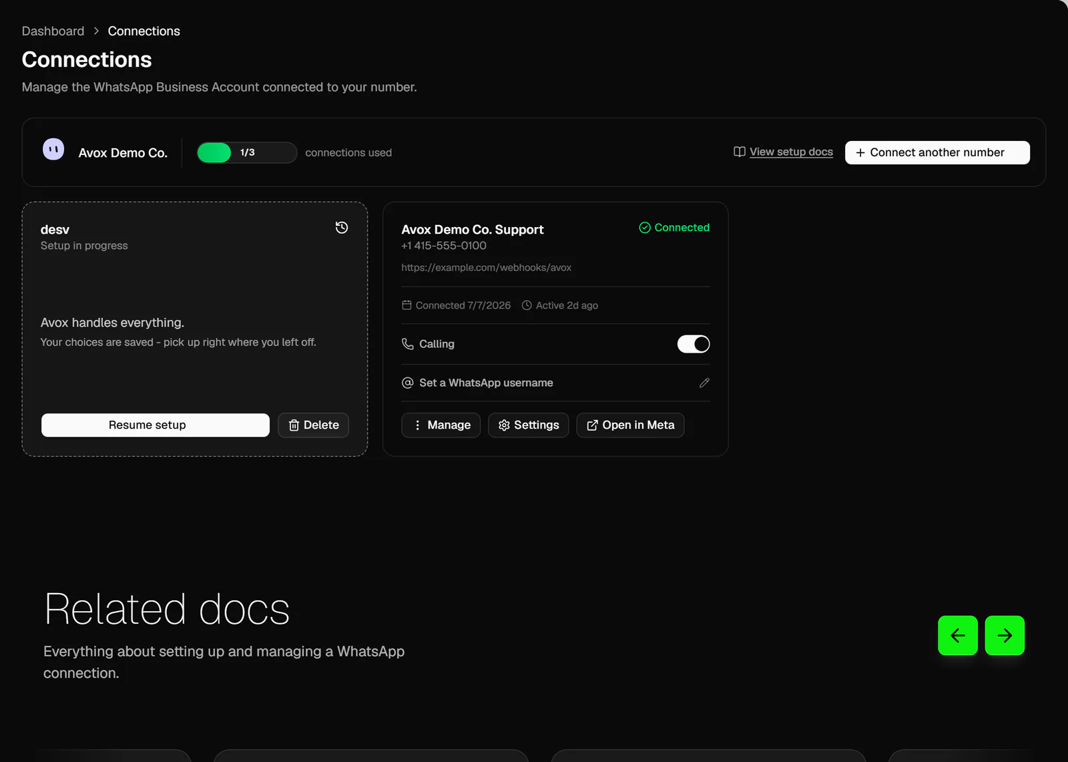Click the pencil edit icon for WhatsApp username
Viewport: 1068px width, 762px height.
click(704, 383)
